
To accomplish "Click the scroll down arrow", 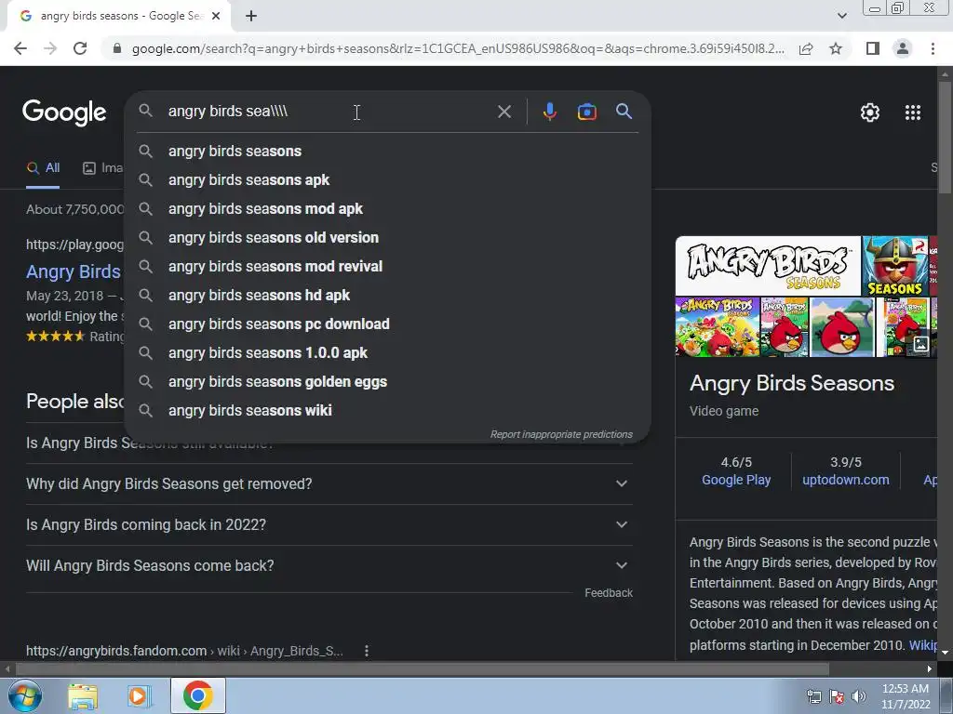I will (x=946, y=653).
